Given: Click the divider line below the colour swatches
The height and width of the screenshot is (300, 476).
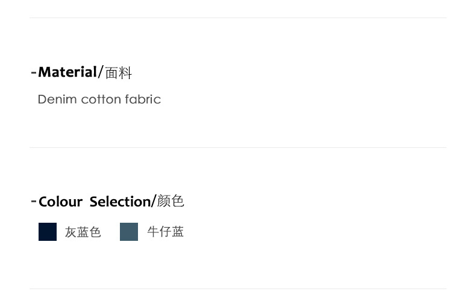Looking at the screenshot, I should pyautogui.click(x=237, y=289).
